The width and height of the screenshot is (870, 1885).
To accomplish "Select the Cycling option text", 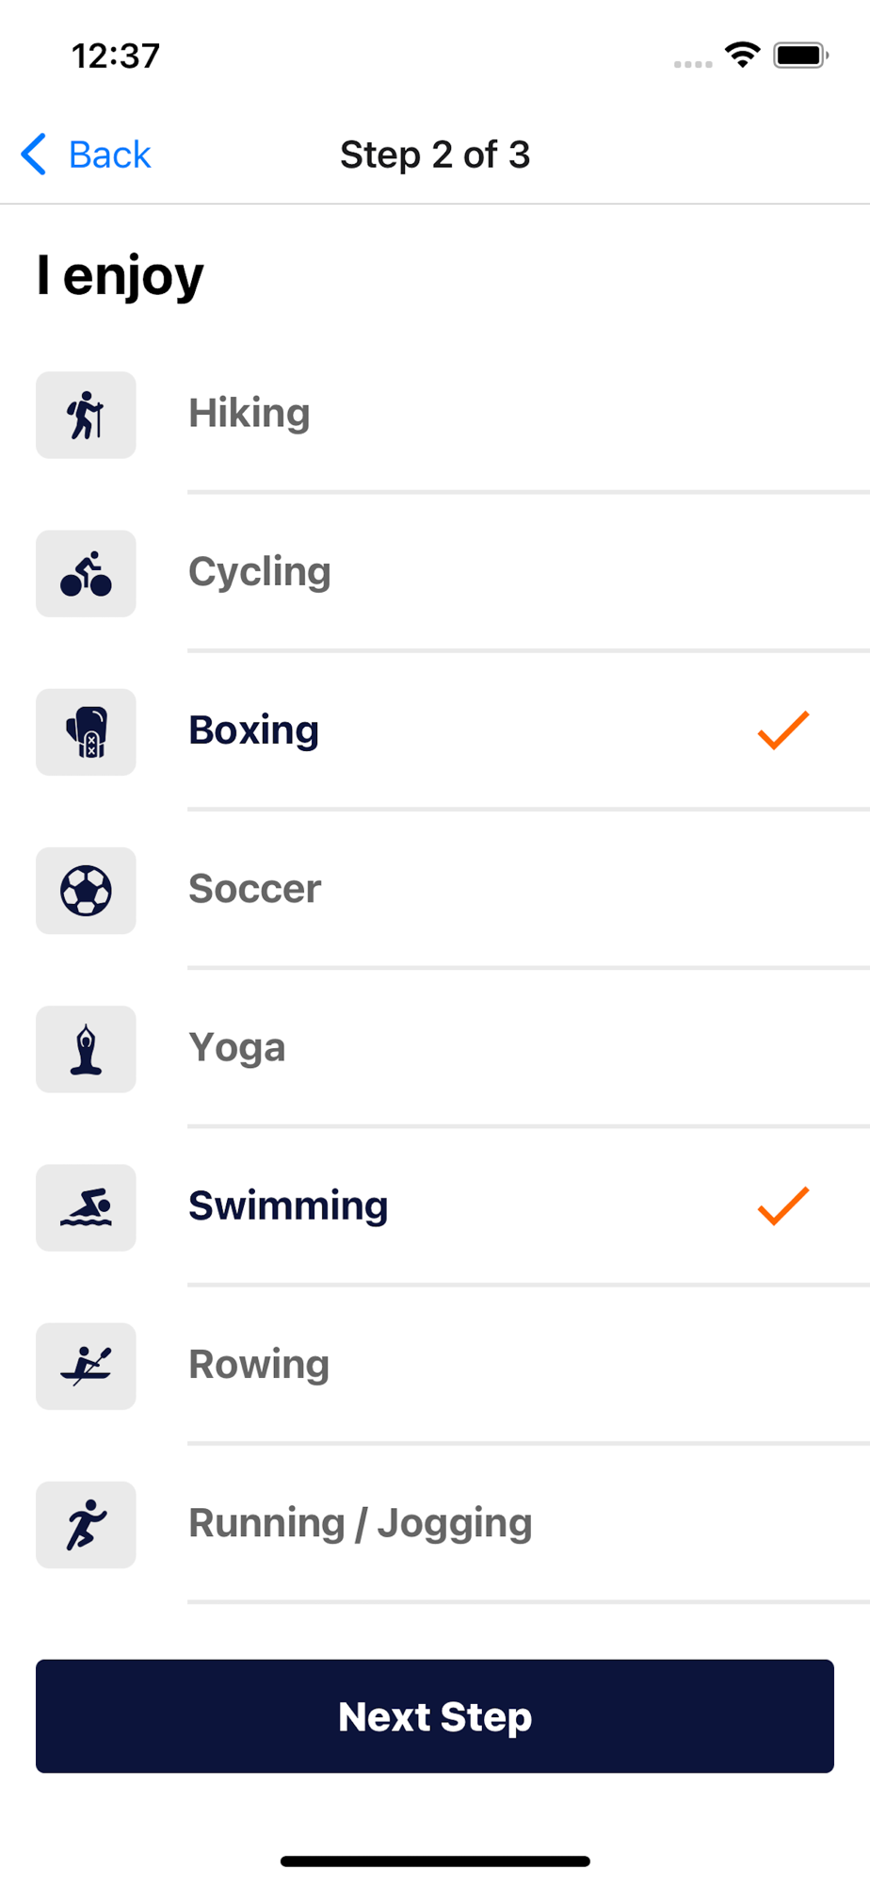I will [259, 572].
